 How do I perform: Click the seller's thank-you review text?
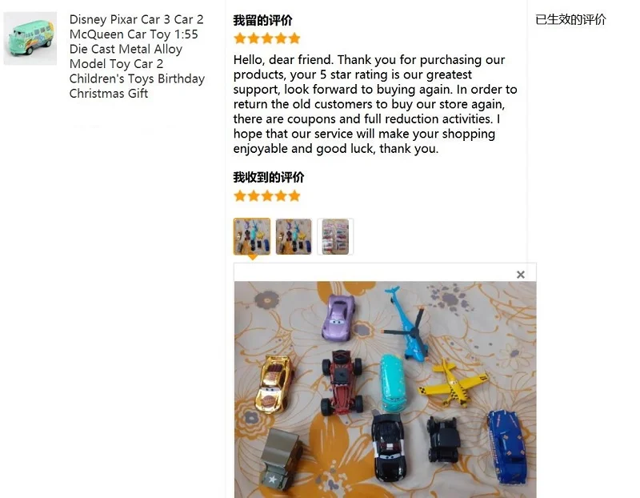375,104
